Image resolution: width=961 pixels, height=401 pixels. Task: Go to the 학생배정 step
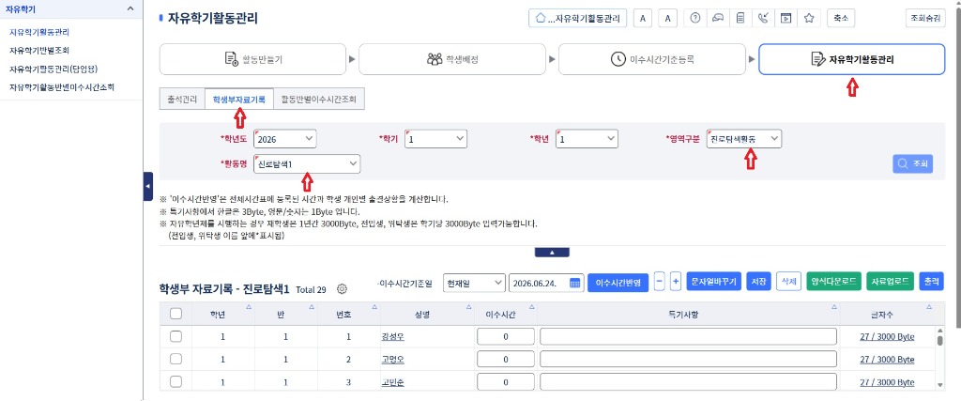452,59
